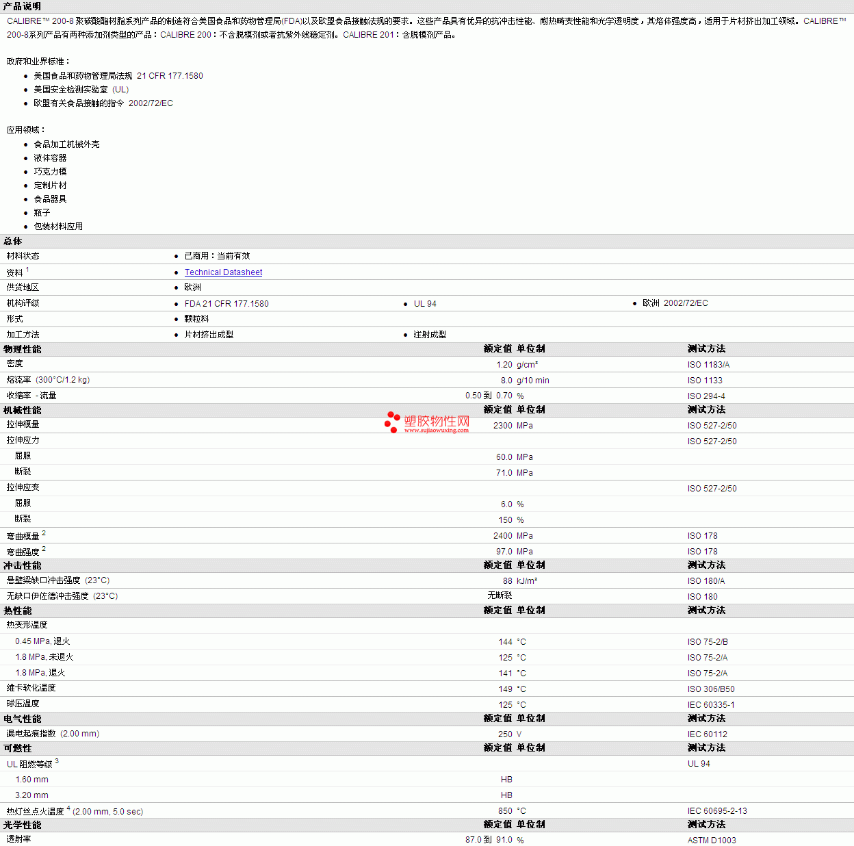Click the IEC 60112 test method
This screenshot has height=846, width=854.
[708, 734]
